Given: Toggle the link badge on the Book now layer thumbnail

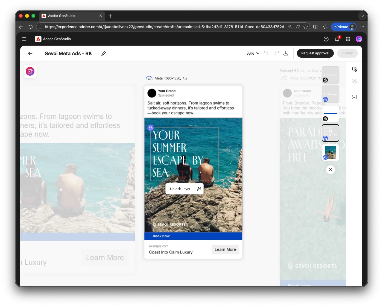Looking at the screenshot, I should [325, 99].
